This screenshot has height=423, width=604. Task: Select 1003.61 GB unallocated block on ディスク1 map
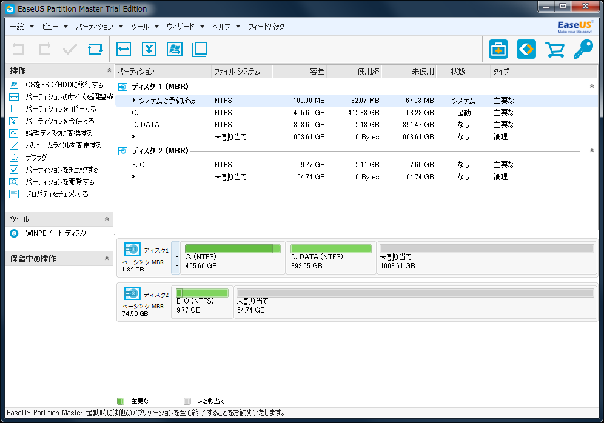pos(487,258)
